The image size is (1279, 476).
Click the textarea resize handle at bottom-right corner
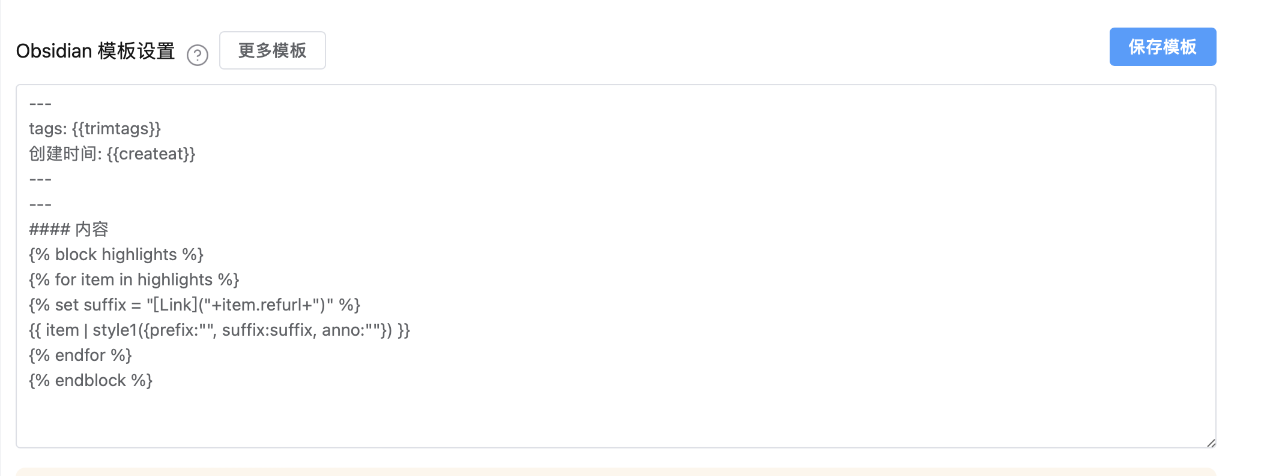coord(1211,442)
